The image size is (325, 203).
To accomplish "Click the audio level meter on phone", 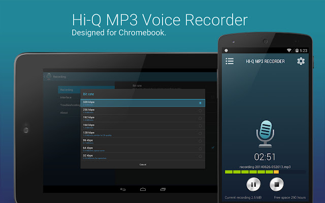I will tap(265, 172).
